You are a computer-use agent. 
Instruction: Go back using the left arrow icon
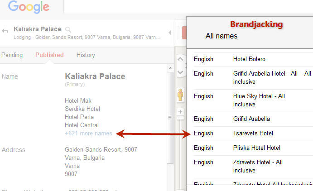tap(5, 31)
